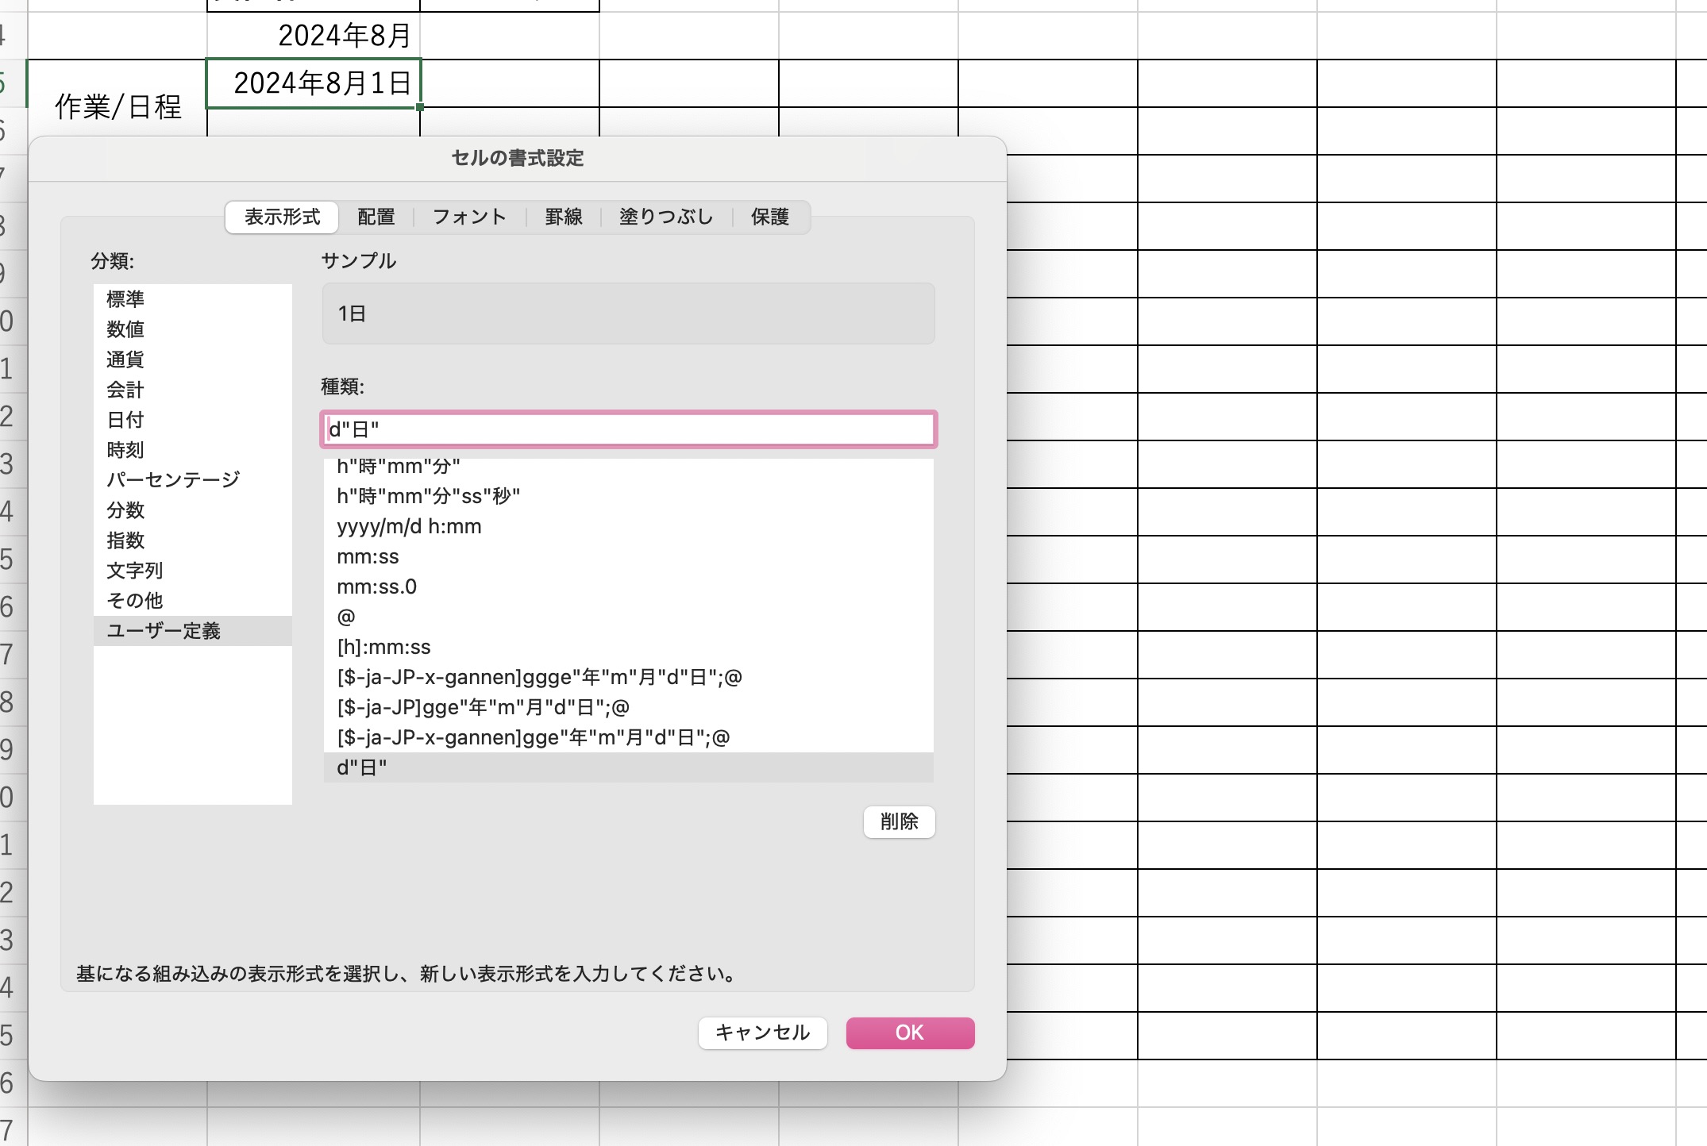This screenshot has width=1707, height=1146.
Task: Select 指数 category
Action: point(193,540)
